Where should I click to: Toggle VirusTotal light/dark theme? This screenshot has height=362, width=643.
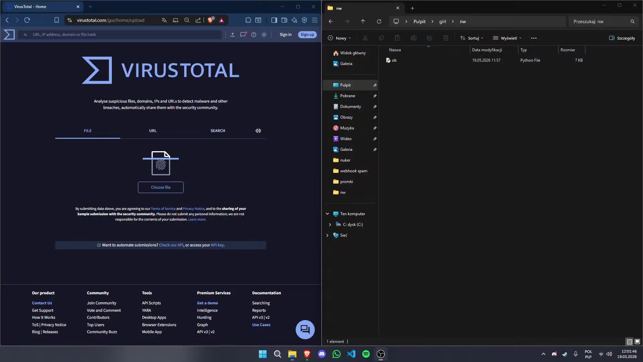coord(264,35)
